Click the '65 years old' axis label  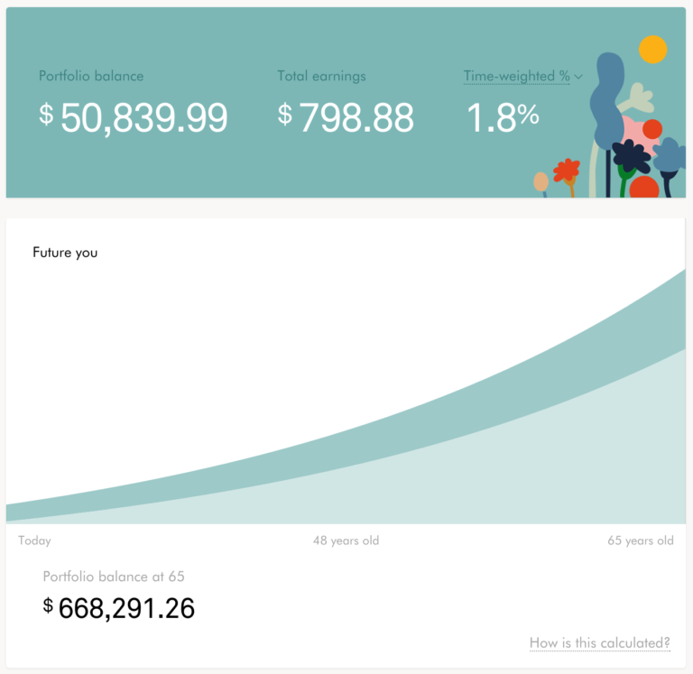[640, 541]
